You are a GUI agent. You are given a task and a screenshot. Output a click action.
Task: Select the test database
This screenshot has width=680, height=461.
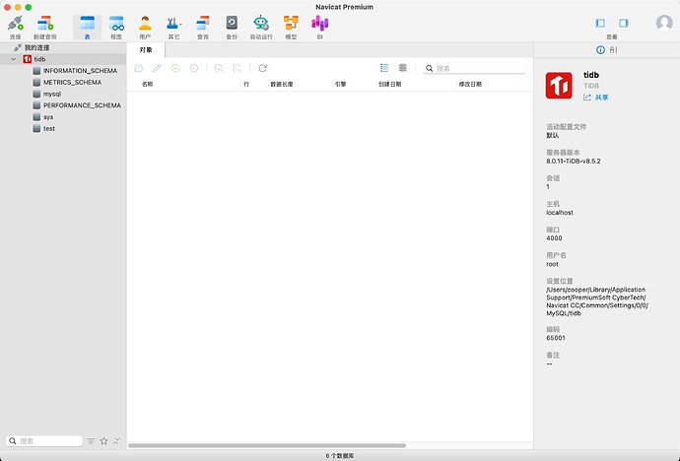[49, 129]
